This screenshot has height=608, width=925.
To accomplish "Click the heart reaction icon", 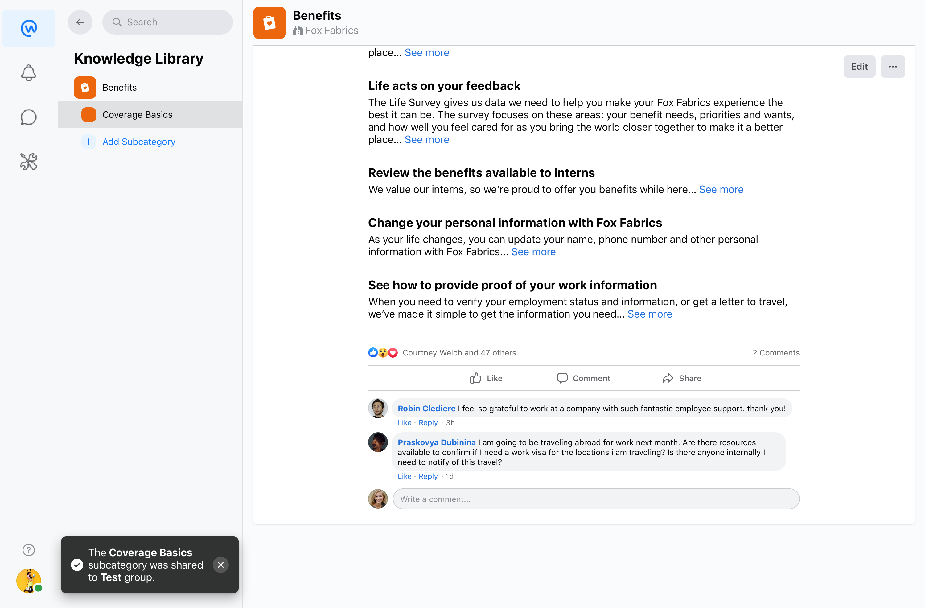I will coord(393,353).
